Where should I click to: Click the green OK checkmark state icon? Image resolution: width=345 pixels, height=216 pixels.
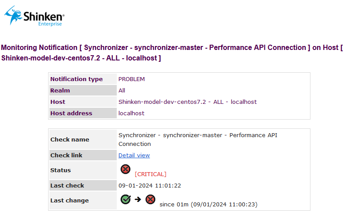click(125, 199)
